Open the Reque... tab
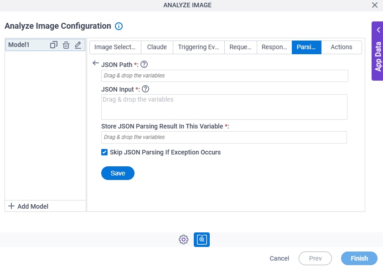Image resolution: width=383 pixels, height=267 pixels. click(241, 47)
